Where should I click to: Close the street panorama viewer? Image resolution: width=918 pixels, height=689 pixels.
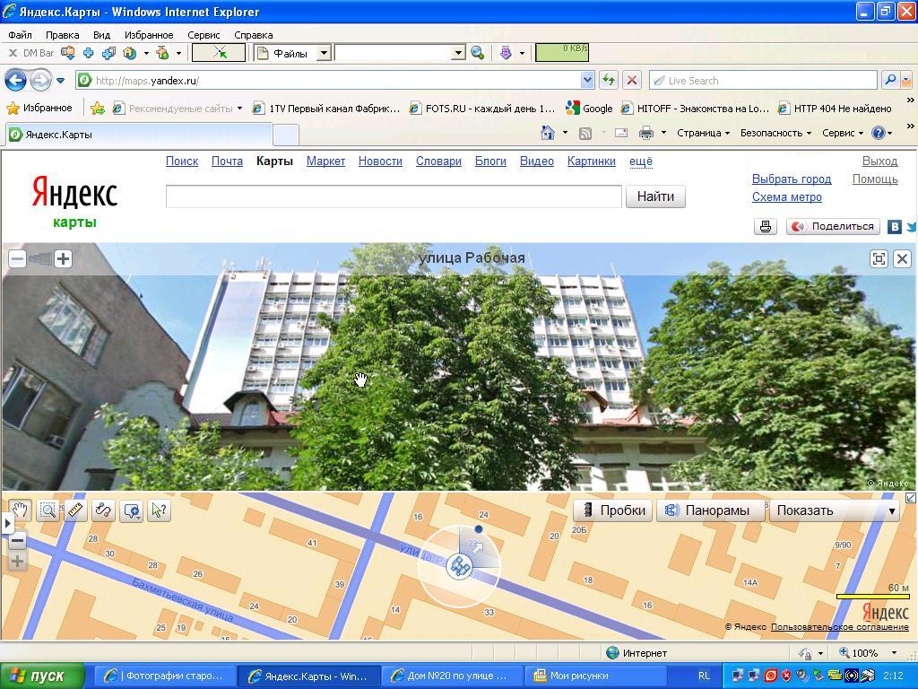[902, 258]
